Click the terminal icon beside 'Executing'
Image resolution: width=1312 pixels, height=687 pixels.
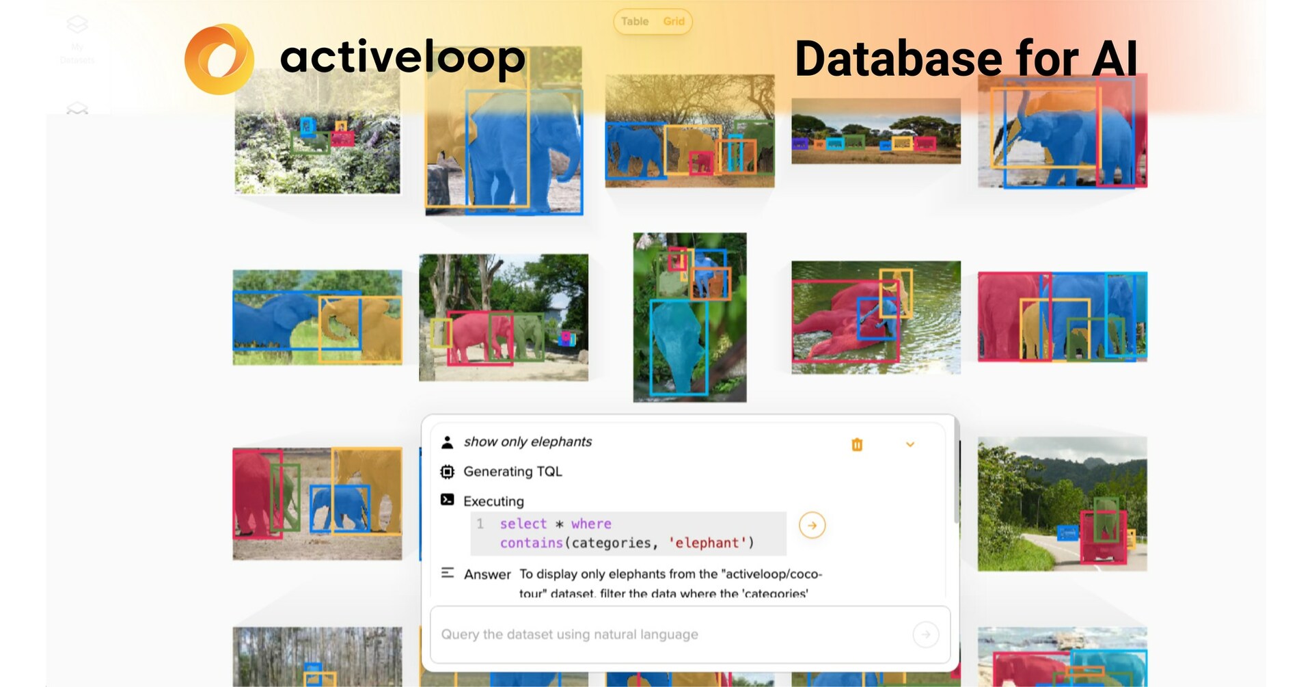point(448,500)
